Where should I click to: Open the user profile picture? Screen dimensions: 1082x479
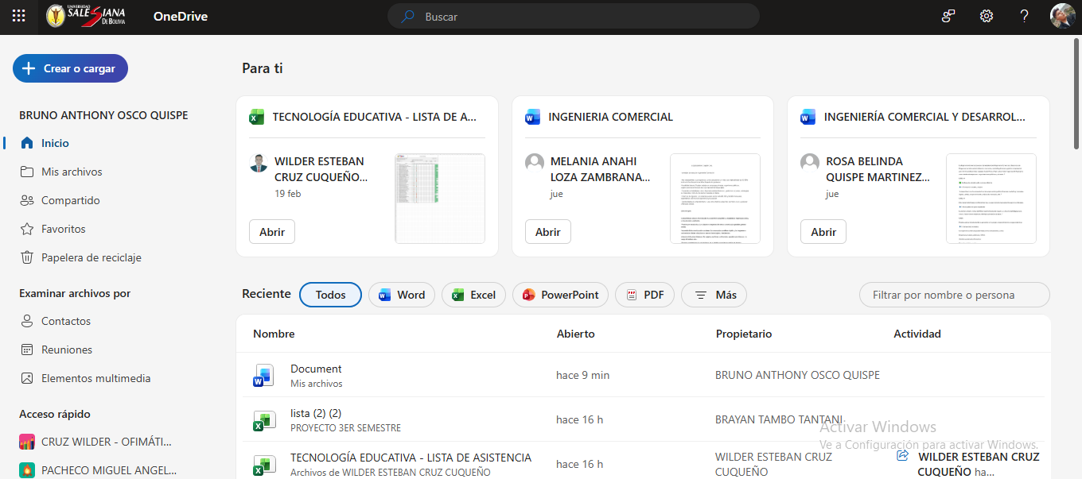point(1063,16)
